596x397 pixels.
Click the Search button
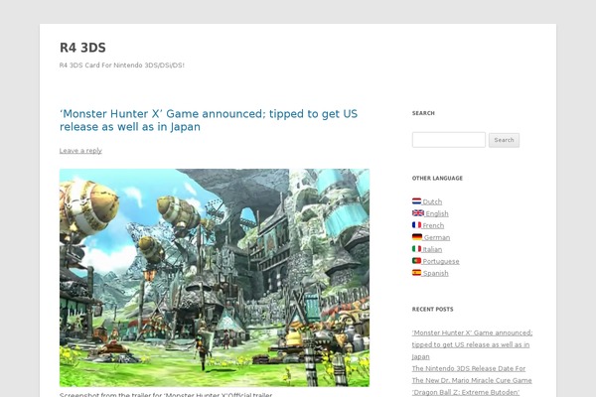click(504, 140)
